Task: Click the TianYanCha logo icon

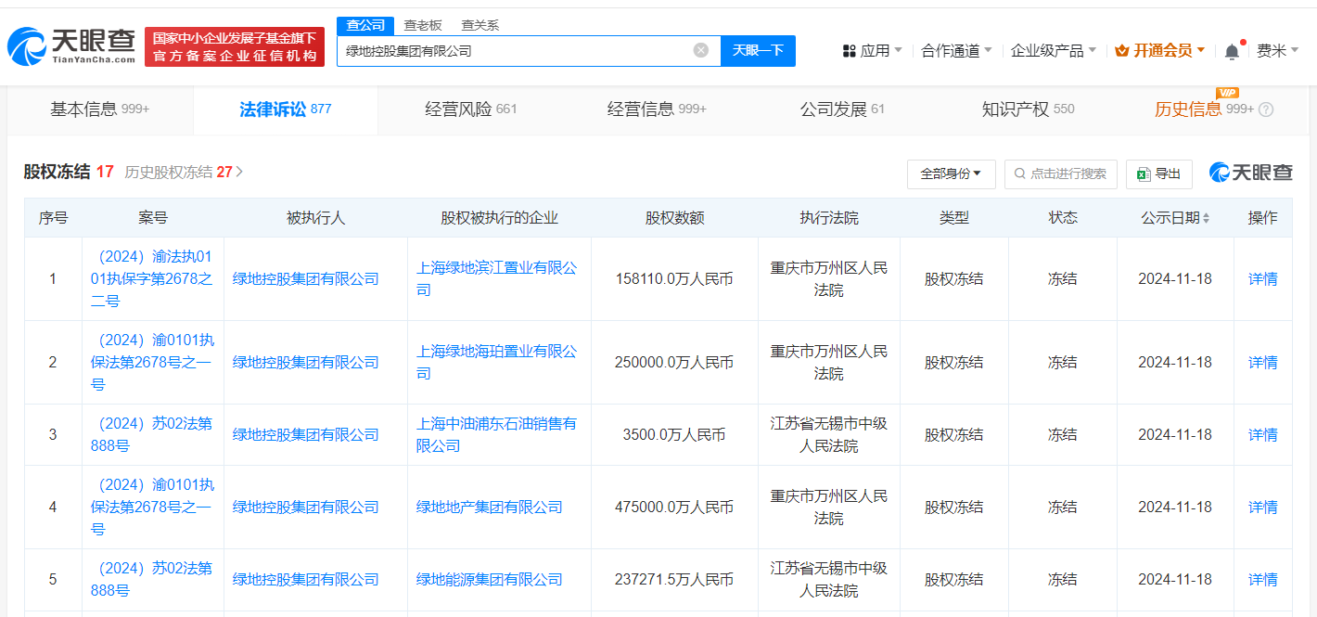Action: (26, 46)
